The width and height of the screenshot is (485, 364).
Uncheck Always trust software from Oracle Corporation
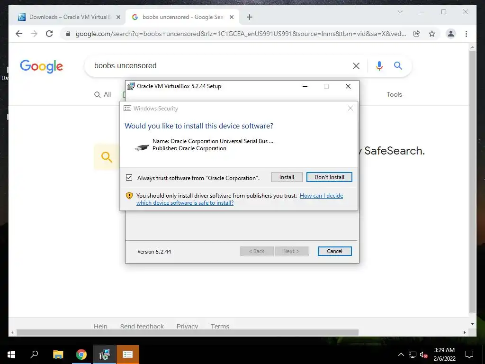coord(129,178)
